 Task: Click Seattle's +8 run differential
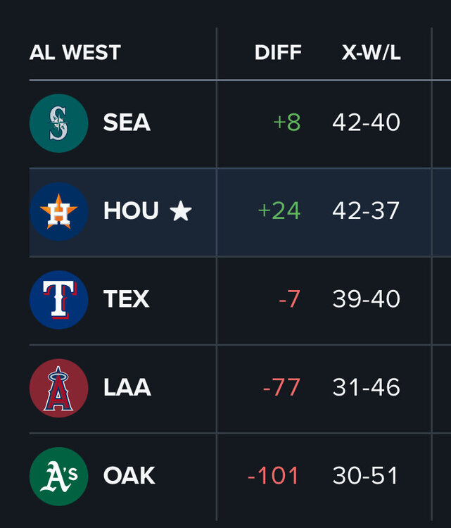pyautogui.click(x=287, y=123)
